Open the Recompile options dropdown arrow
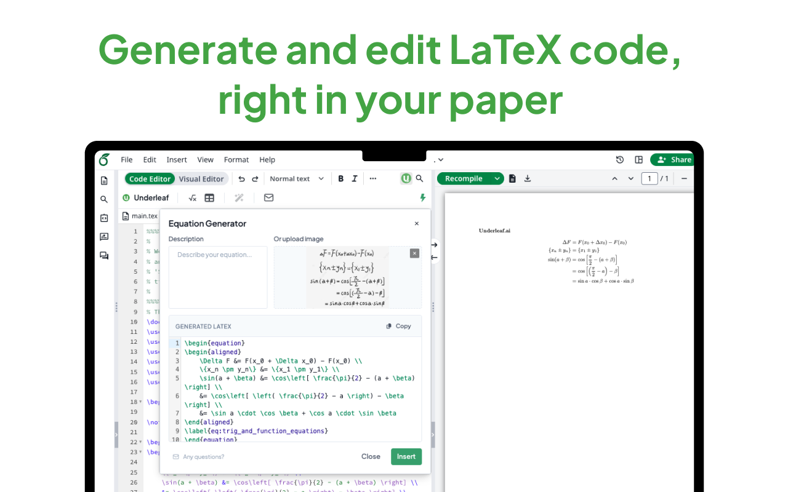Image resolution: width=788 pixels, height=492 pixels. [497, 178]
